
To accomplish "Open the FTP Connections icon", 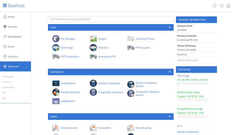I will coord(56,56).
